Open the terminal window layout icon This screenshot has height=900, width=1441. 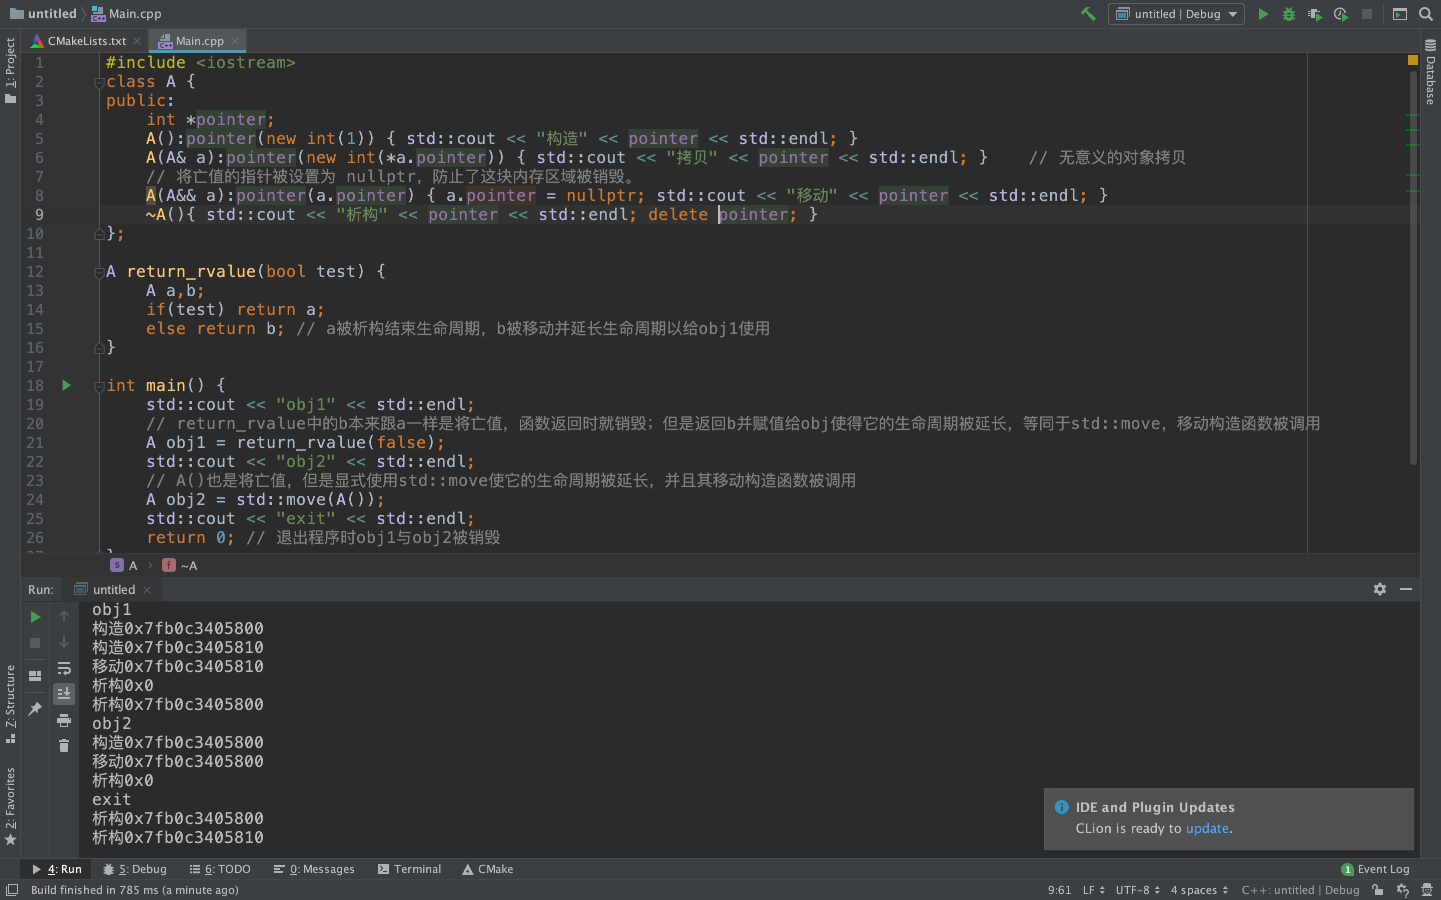click(x=1400, y=13)
